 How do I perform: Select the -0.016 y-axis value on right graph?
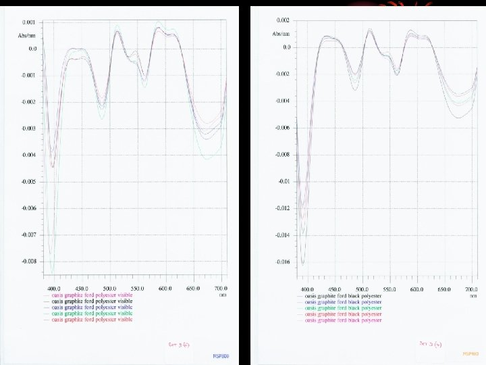(x=283, y=262)
